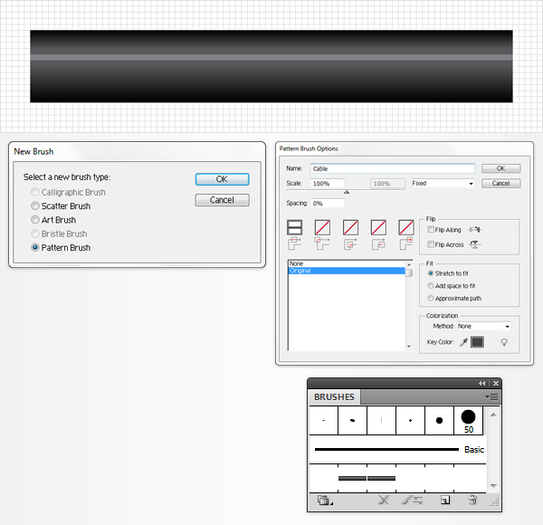543x525 pixels.
Task: Click Cancel in New Brush dialog
Action: [x=222, y=200]
